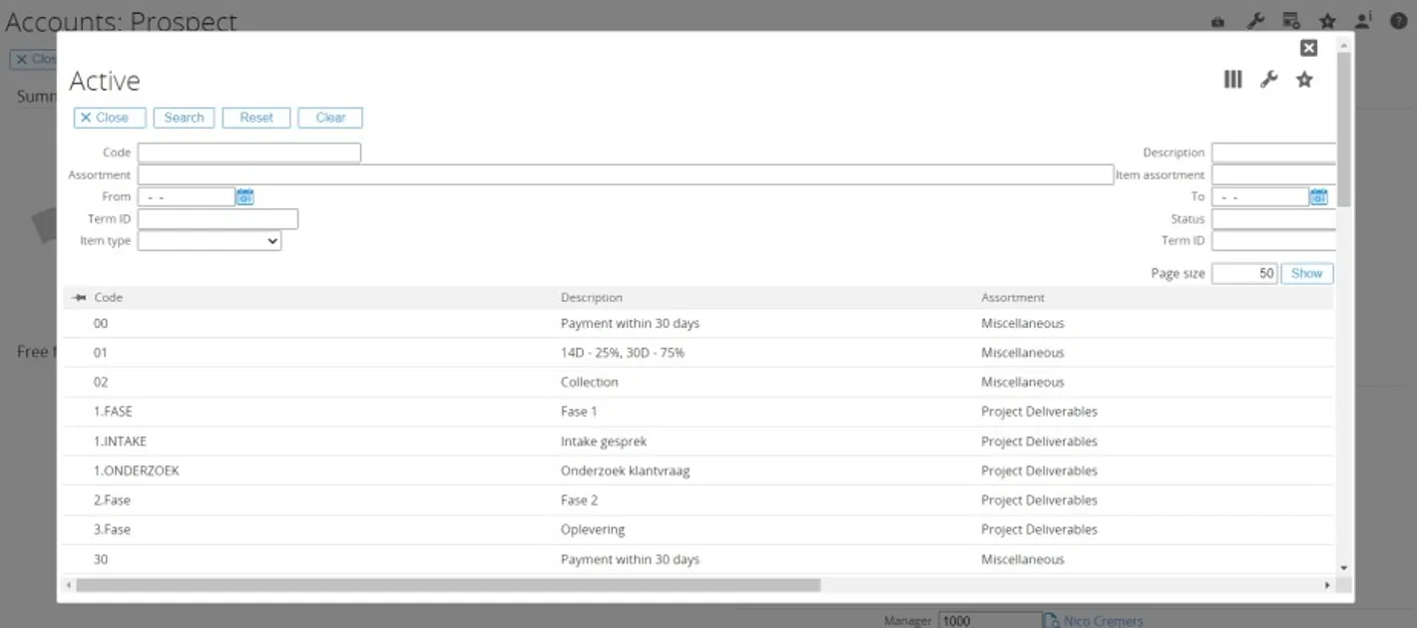The height and width of the screenshot is (628, 1417).
Task: Click the wrench settings icon in the top bar
Action: click(x=1255, y=20)
